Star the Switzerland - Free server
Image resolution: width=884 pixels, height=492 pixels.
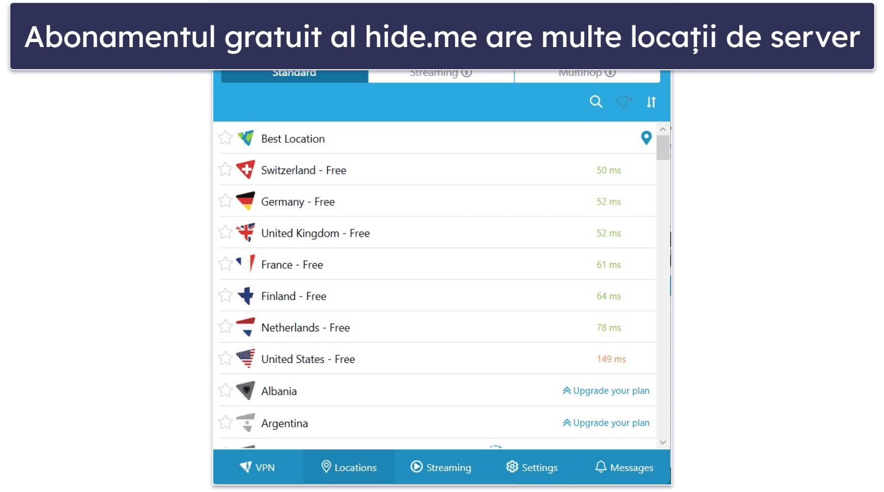point(226,169)
